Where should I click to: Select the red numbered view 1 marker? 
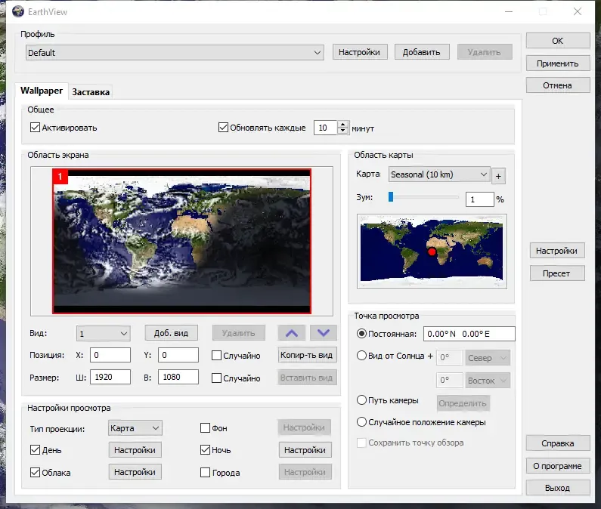[60, 177]
